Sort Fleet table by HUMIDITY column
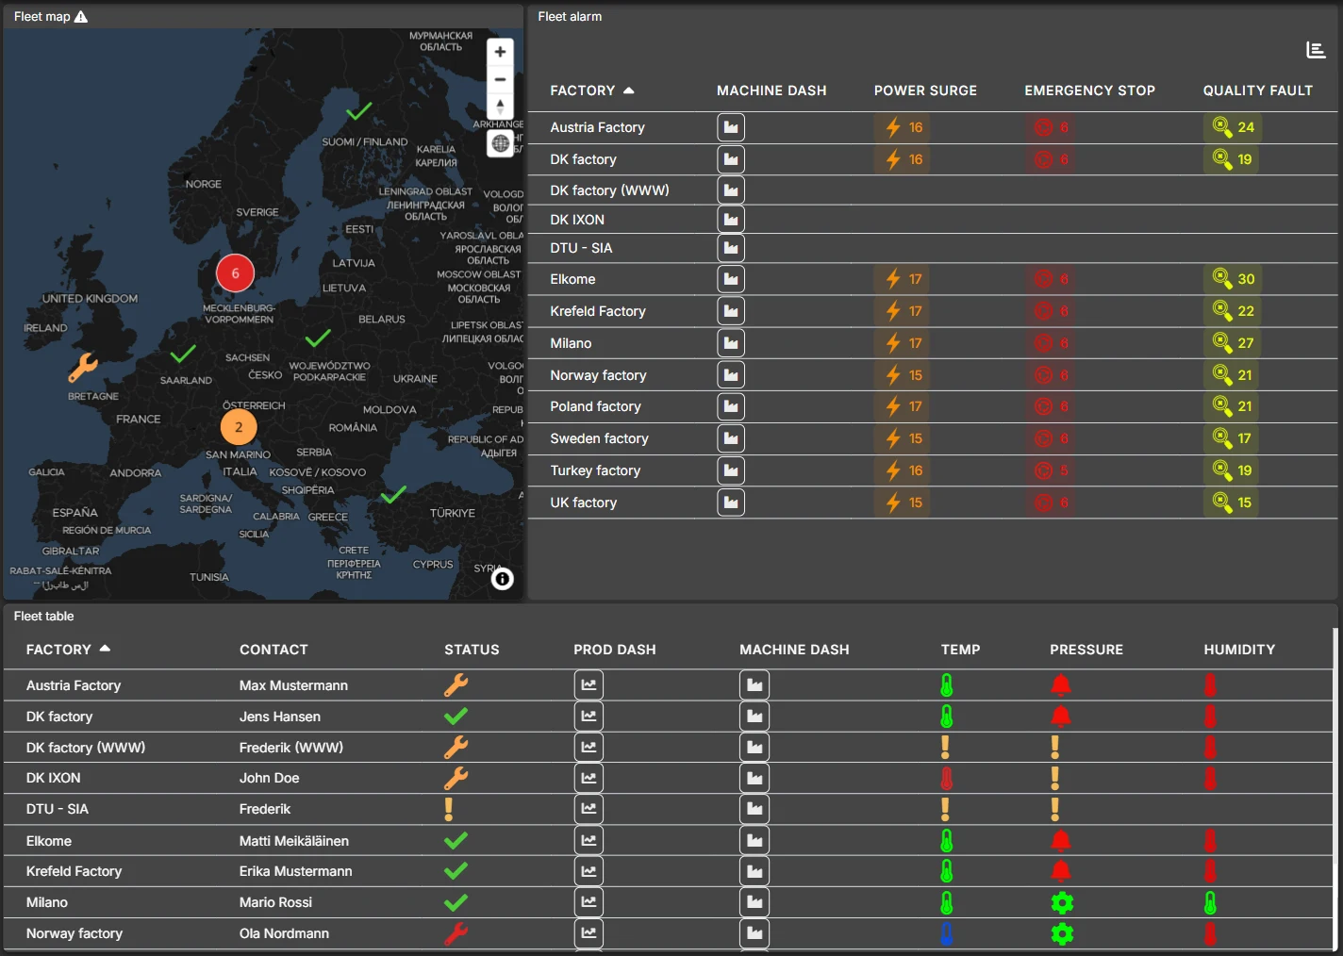1343x956 pixels. (1239, 650)
